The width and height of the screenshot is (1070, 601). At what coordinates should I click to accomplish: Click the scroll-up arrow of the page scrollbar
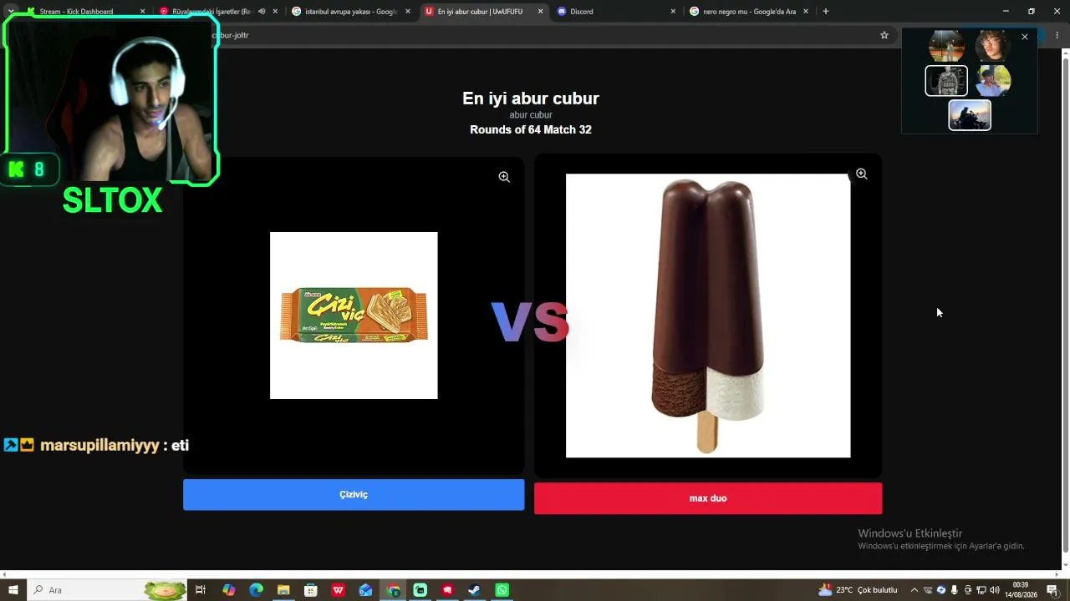[1064, 53]
